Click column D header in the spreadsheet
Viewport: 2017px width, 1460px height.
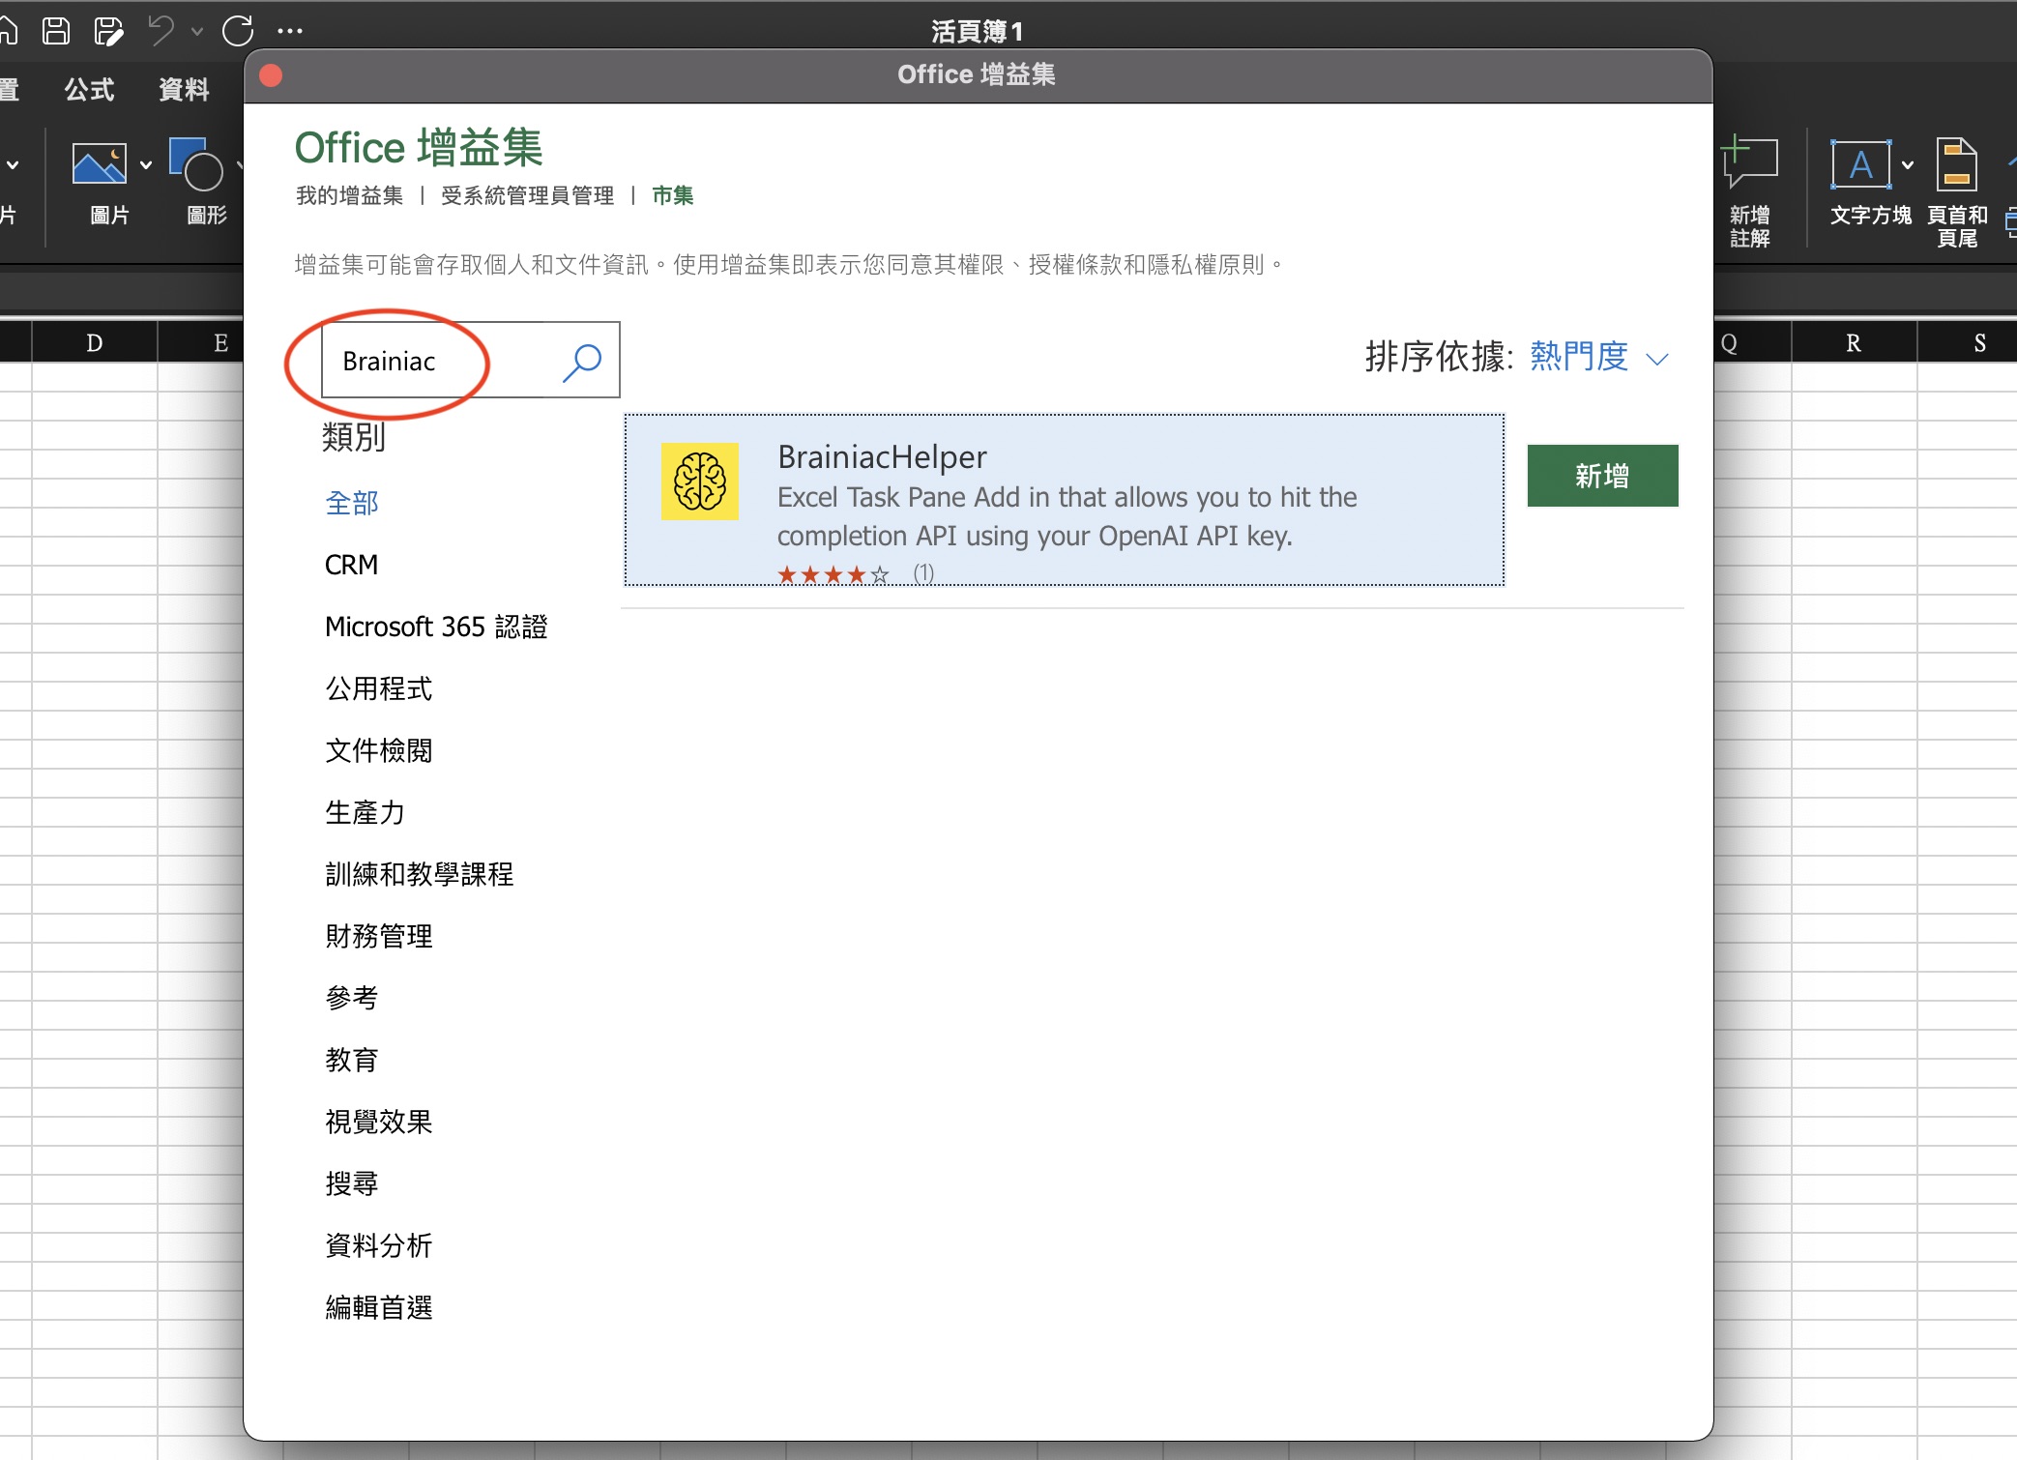(x=95, y=342)
